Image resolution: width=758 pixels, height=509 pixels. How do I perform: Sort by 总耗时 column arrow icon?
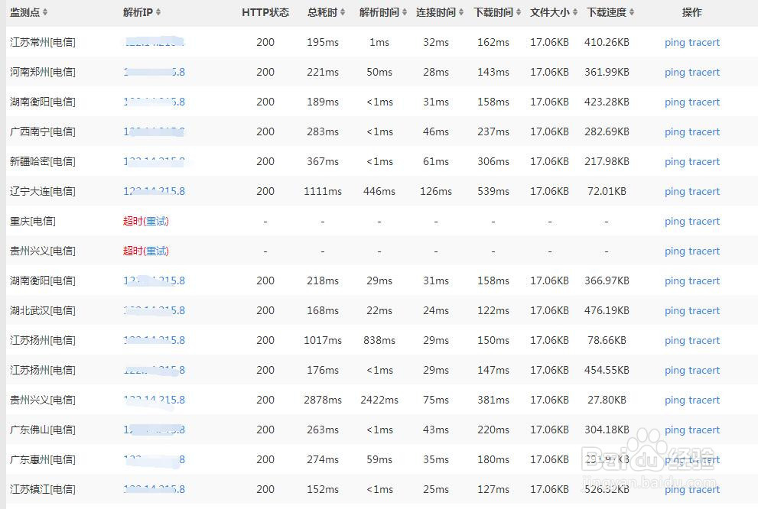(343, 12)
